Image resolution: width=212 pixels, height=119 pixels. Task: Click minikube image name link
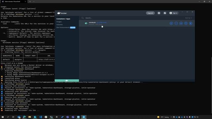pyautogui.click(x=102, y=22)
